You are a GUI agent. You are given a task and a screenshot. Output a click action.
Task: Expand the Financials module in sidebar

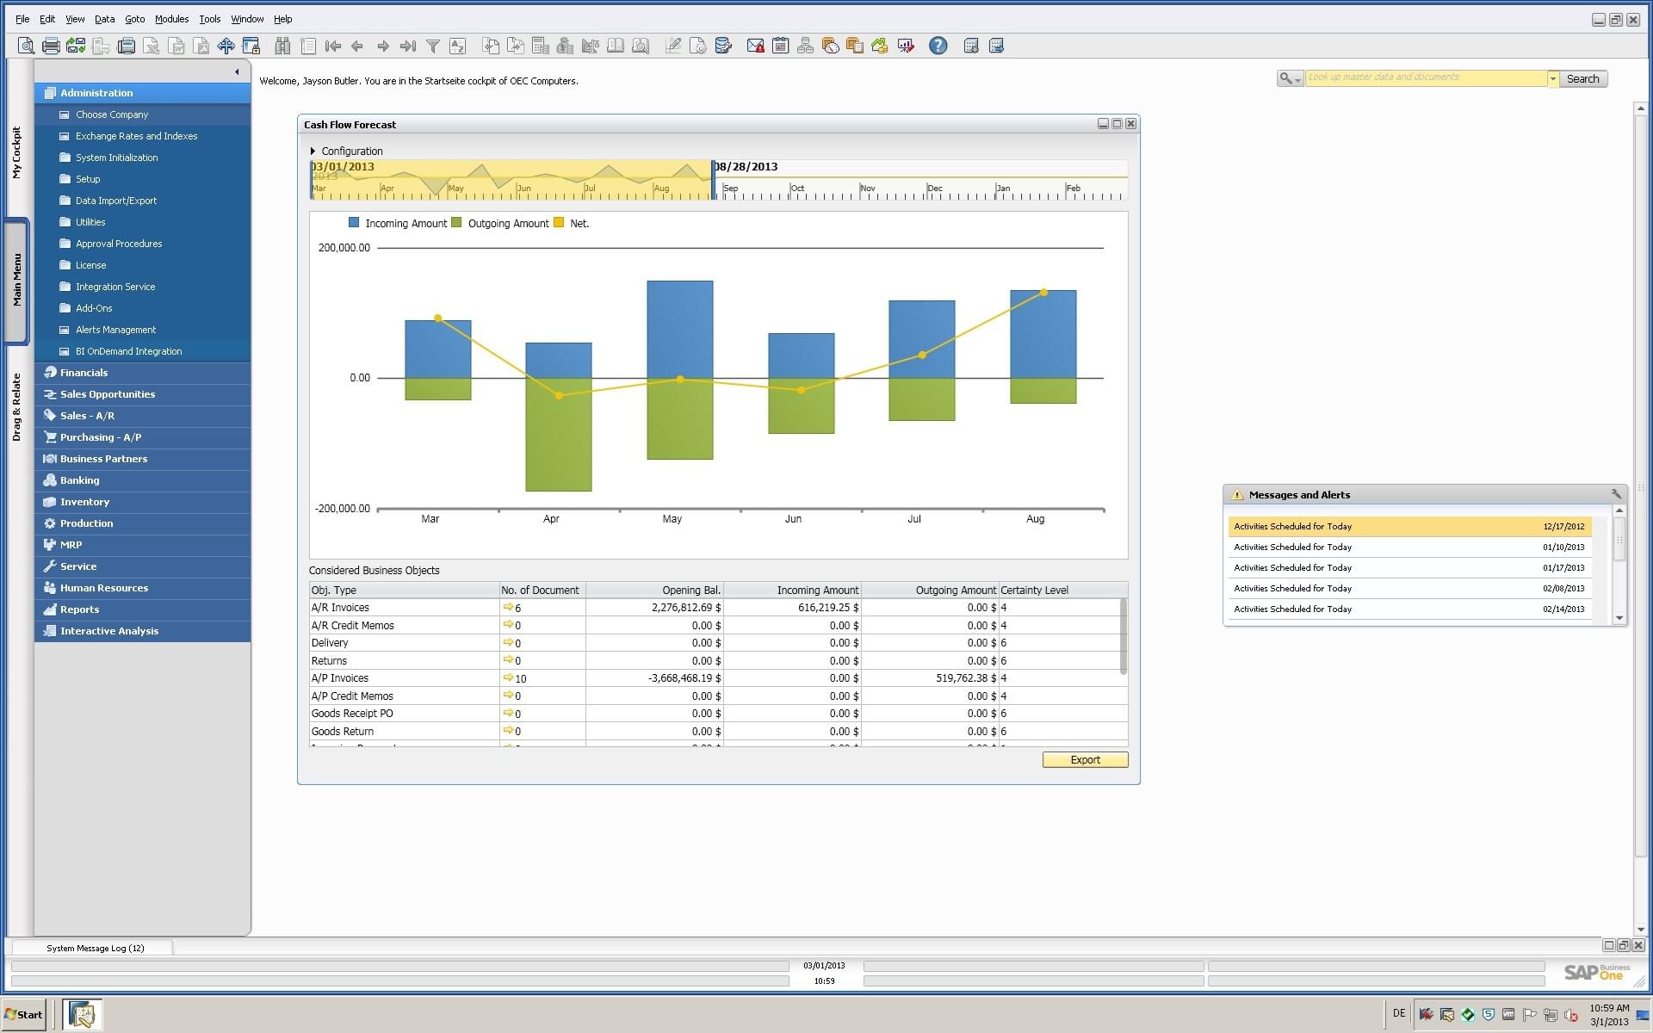point(84,373)
